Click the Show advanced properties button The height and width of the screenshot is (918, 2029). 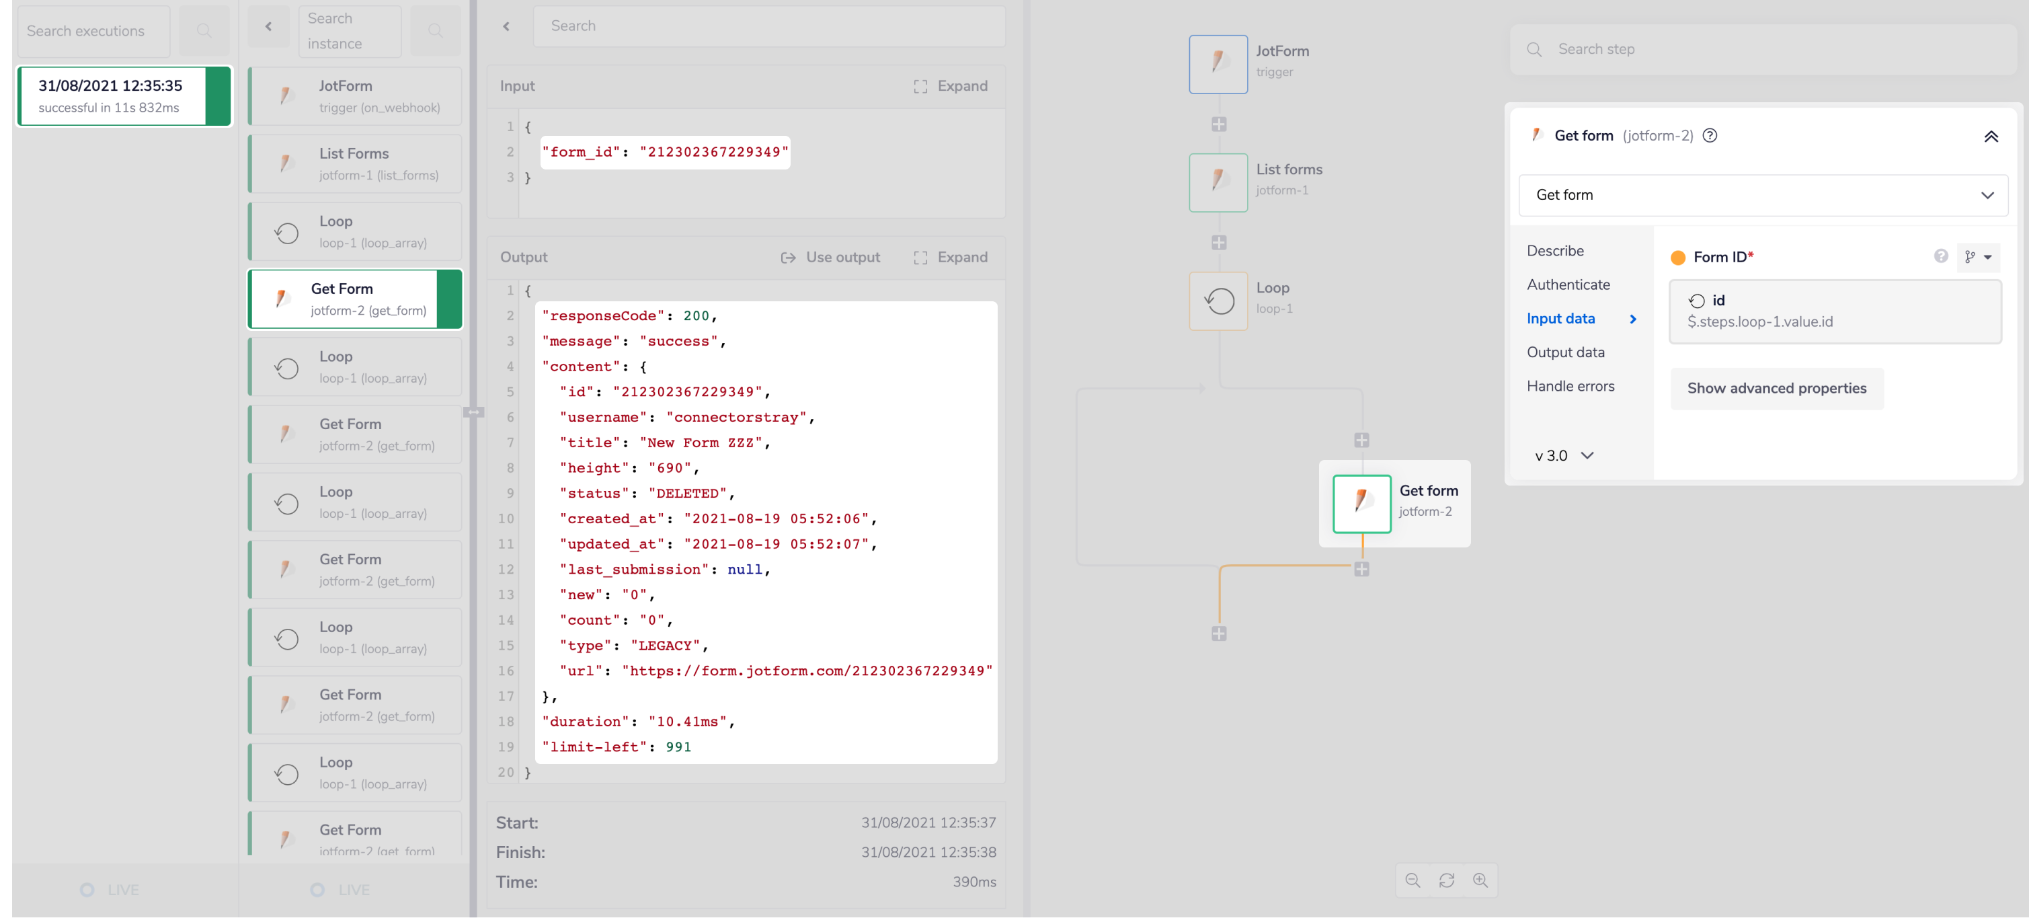click(1776, 387)
